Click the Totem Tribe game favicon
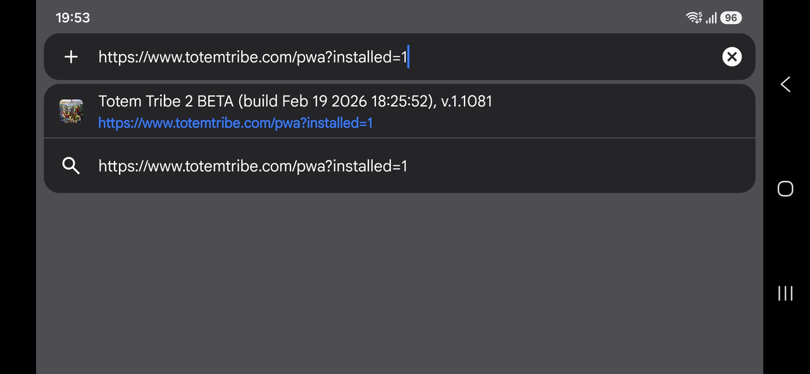 point(71,111)
